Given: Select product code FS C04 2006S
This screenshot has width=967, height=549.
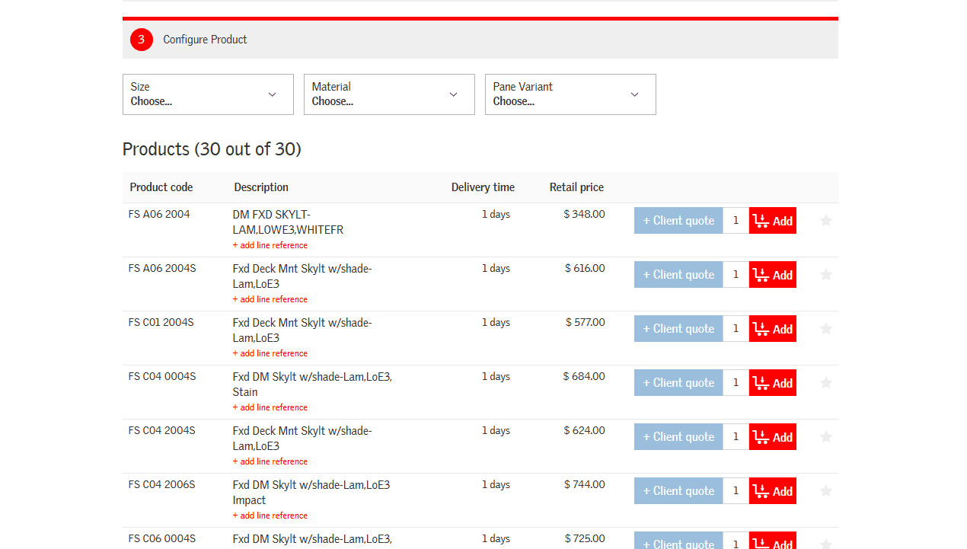Looking at the screenshot, I should click(162, 484).
